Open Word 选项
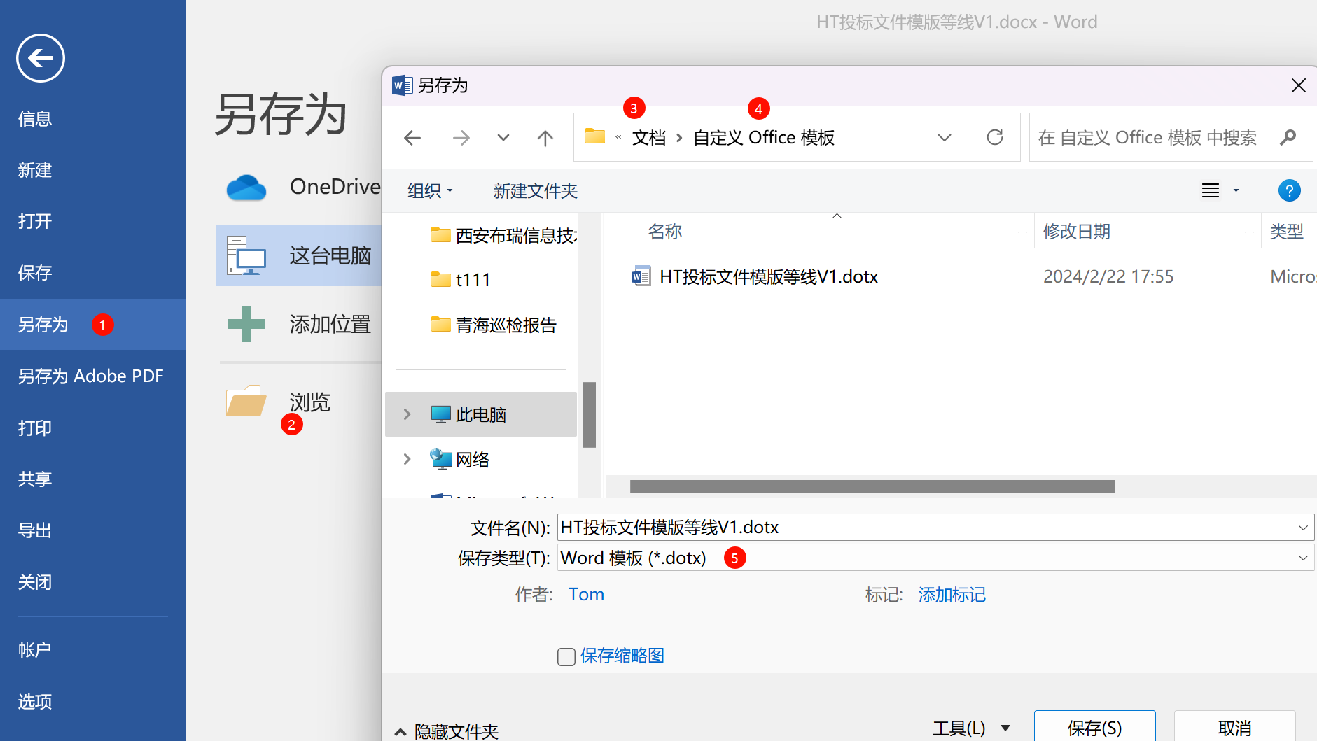This screenshot has width=1317, height=741. pyautogui.click(x=35, y=701)
